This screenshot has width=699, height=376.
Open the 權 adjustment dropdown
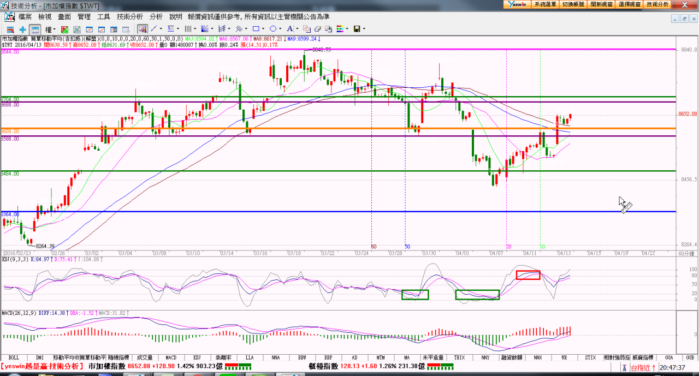(50, 29)
